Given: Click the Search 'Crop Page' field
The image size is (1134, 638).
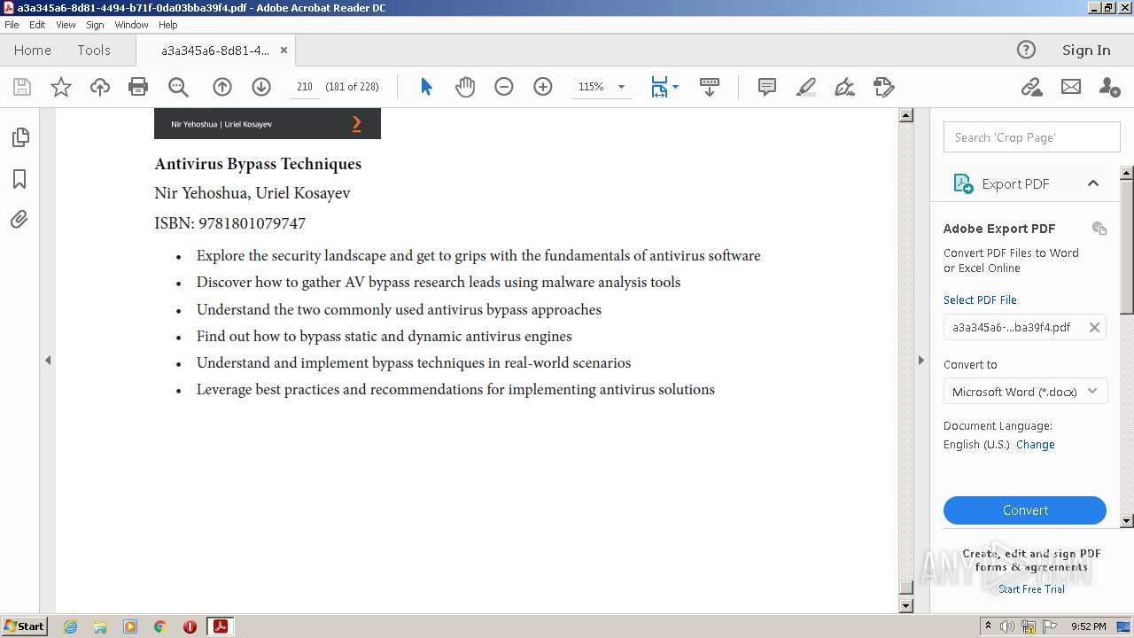Looking at the screenshot, I should point(1031,137).
